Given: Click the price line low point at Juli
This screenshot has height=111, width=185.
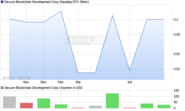Looking at the screenshot, I should (130, 70).
